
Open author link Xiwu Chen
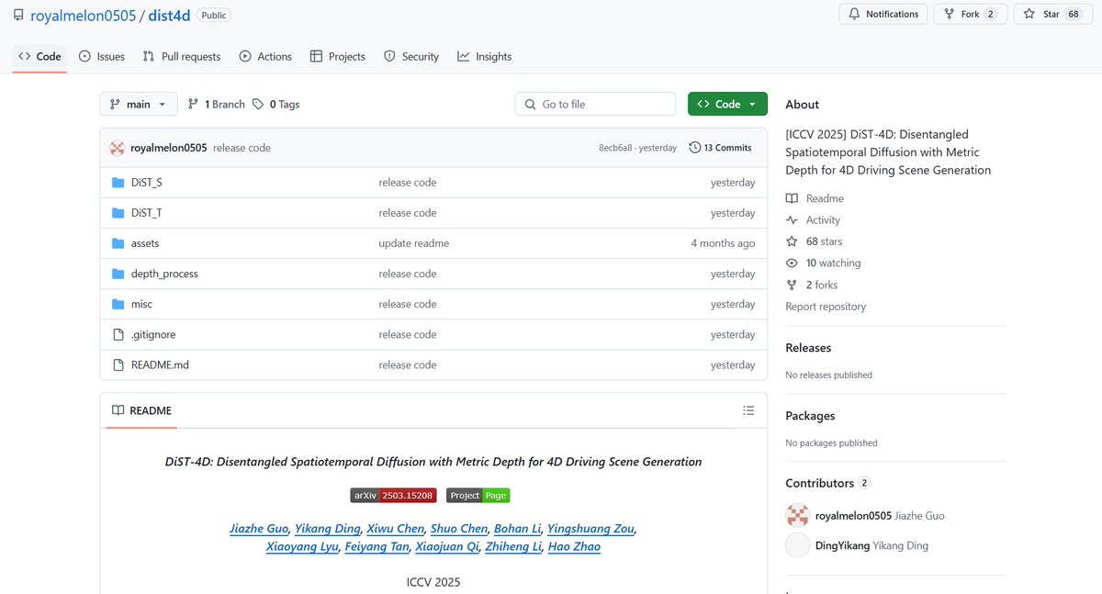[x=396, y=528]
